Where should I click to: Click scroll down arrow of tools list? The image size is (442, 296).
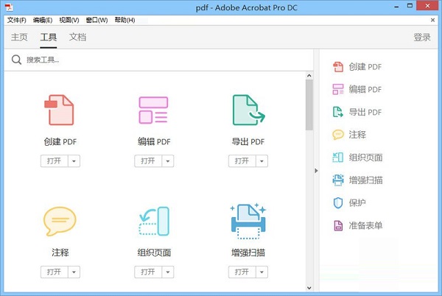(x=309, y=288)
